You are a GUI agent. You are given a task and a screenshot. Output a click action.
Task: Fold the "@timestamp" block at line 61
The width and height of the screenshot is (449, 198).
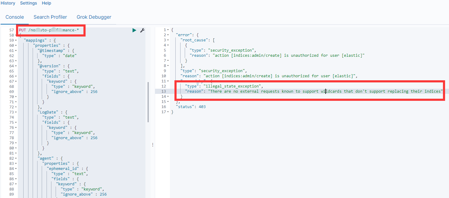pos(16,51)
